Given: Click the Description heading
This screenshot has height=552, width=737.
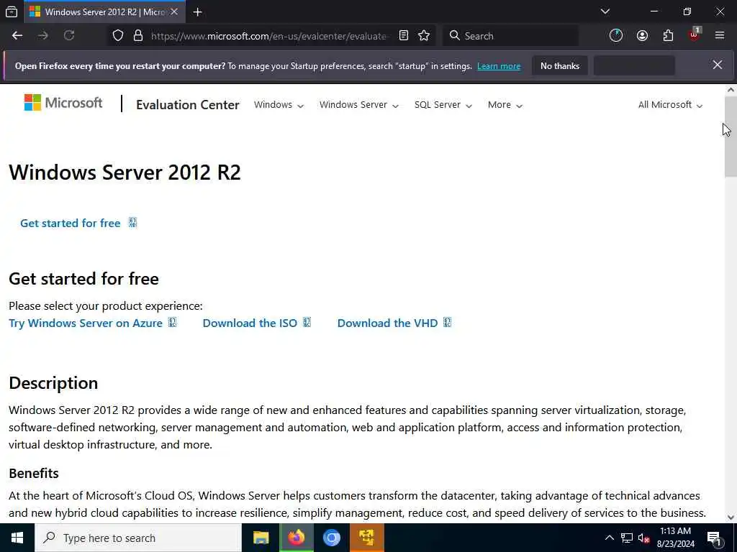Looking at the screenshot, I should point(53,383).
